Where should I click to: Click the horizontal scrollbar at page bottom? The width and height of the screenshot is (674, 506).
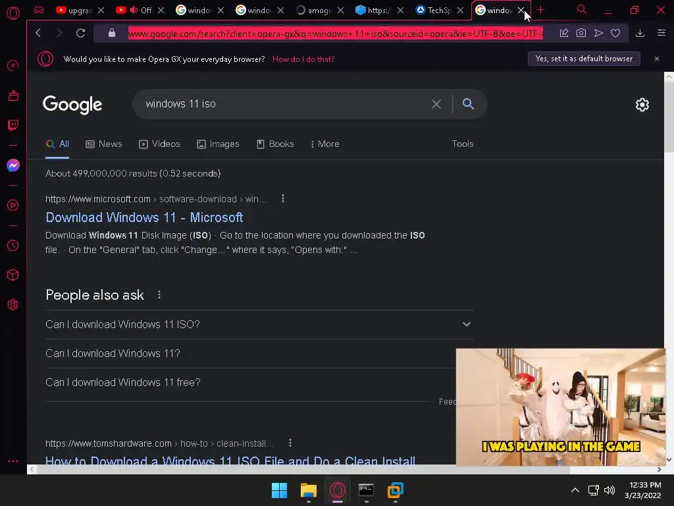pyautogui.click(x=299, y=470)
